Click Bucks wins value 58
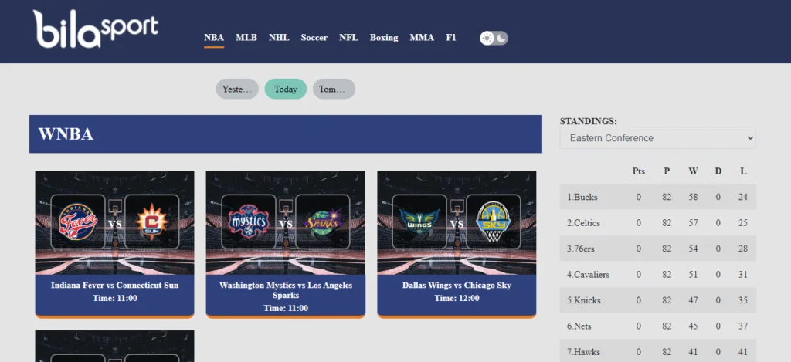The height and width of the screenshot is (362, 791). pos(693,197)
